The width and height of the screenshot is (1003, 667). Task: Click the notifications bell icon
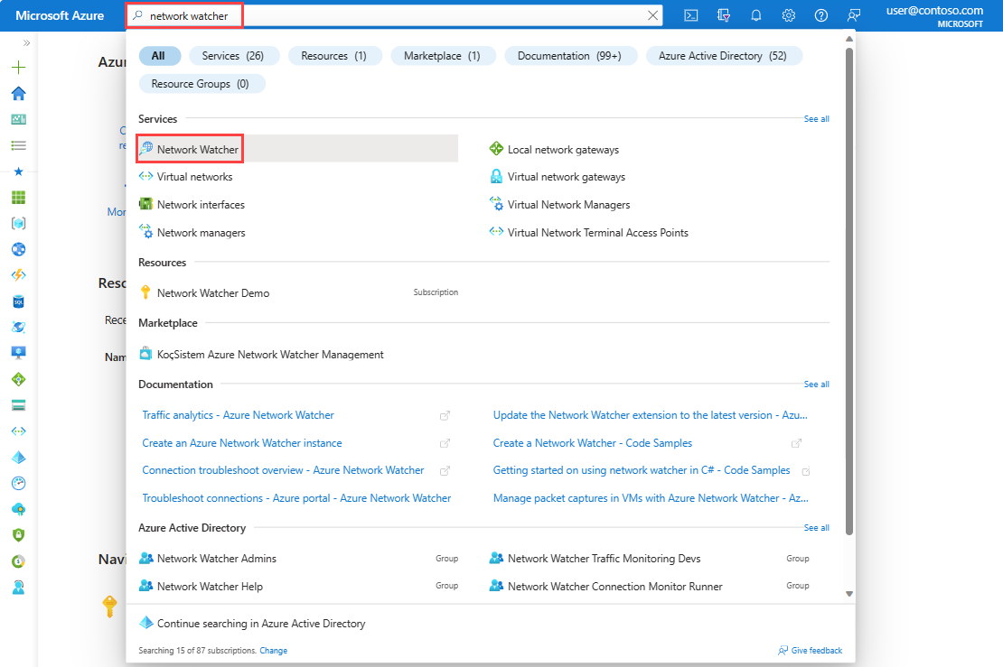[x=755, y=15]
